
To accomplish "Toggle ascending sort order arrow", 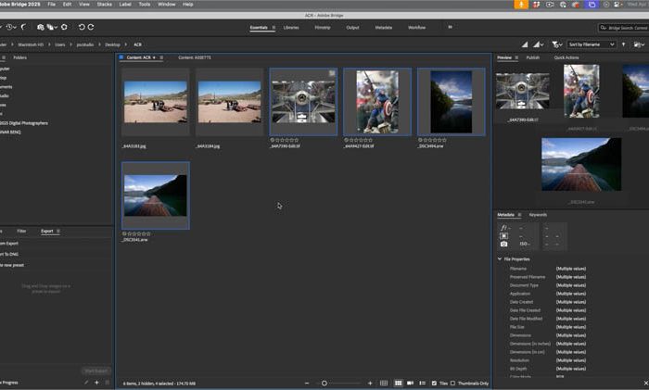I will (x=623, y=44).
